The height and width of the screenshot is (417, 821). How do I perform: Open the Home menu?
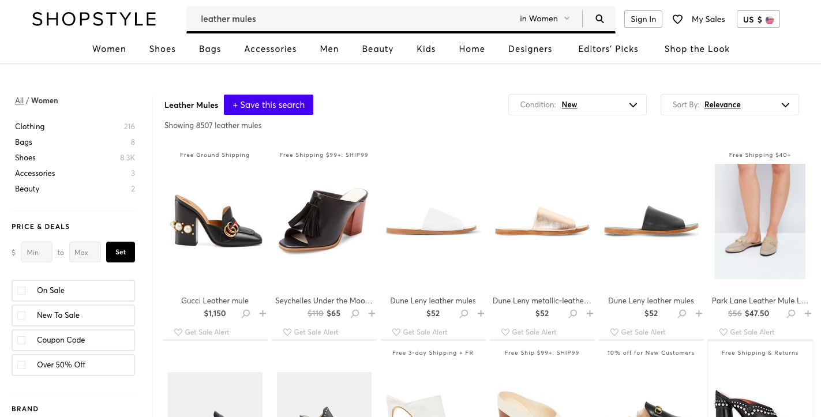point(472,49)
